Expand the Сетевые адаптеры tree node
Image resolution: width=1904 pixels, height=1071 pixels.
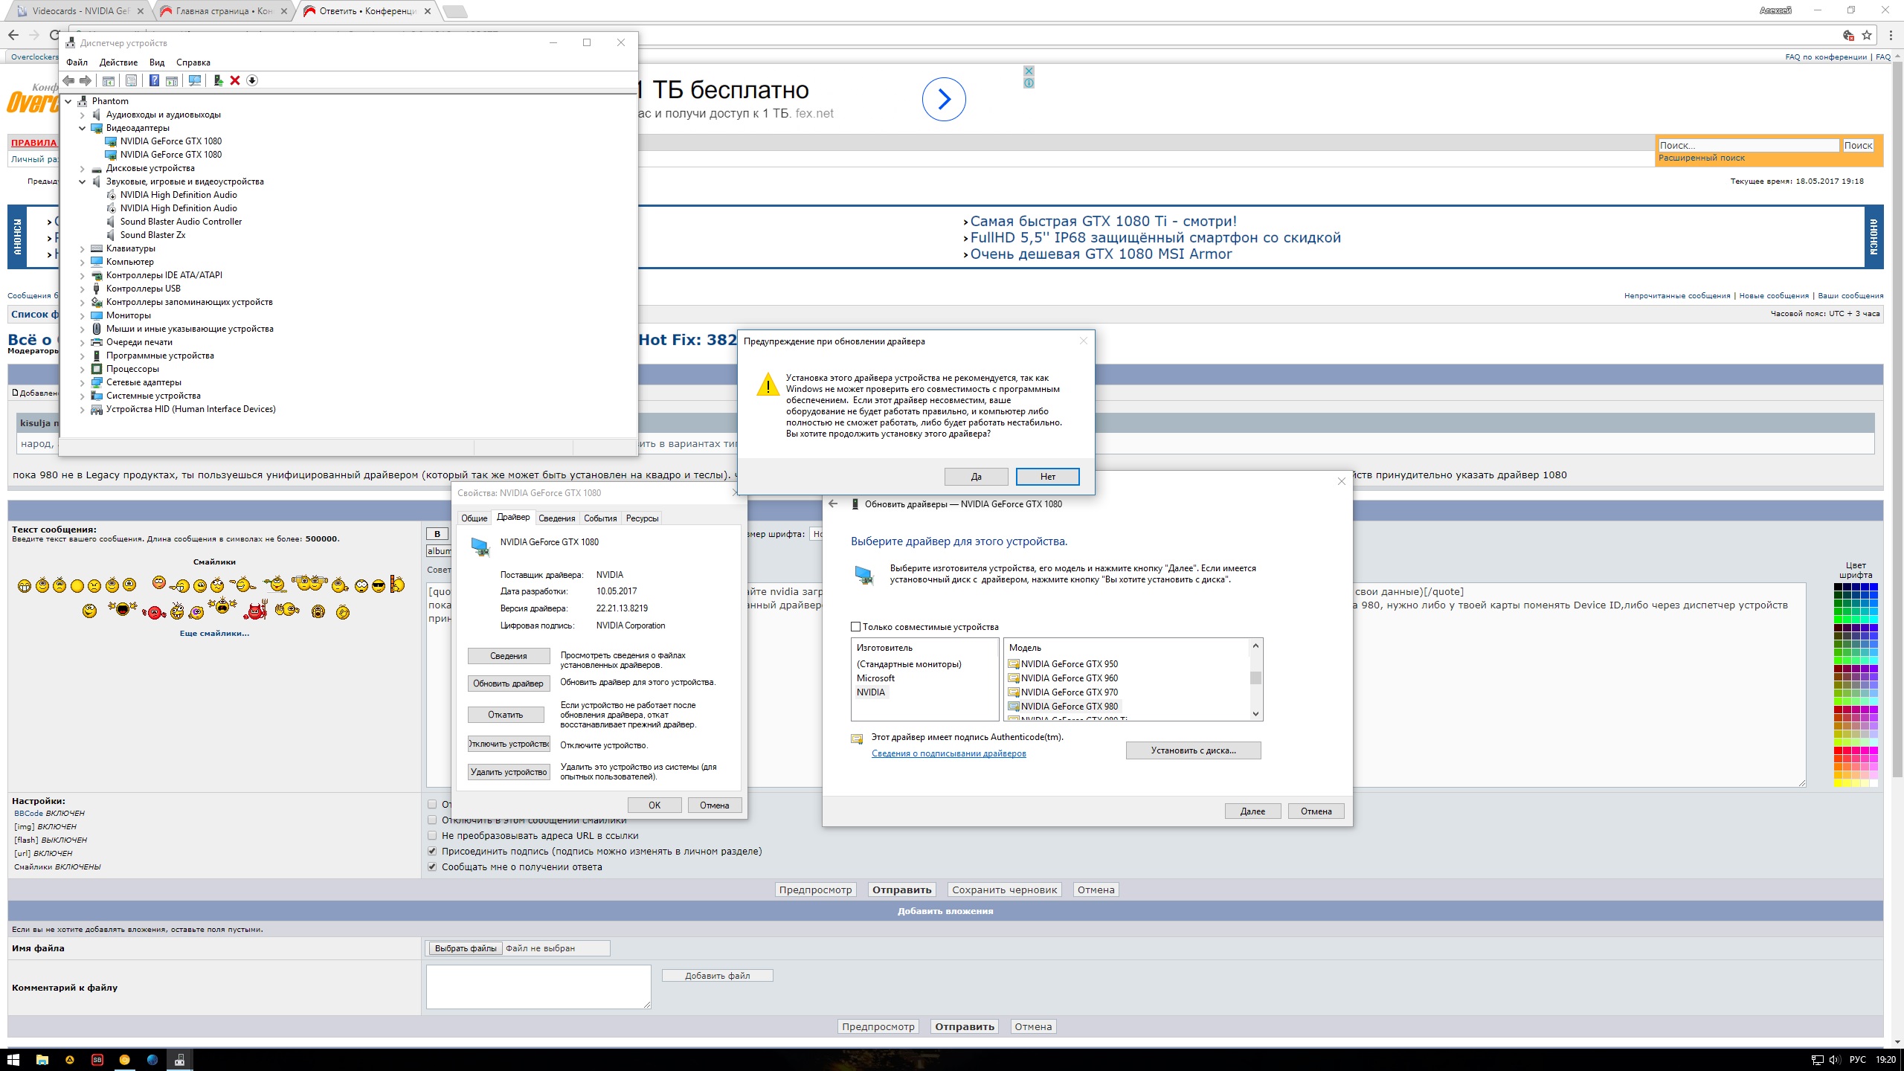click(83, 382)
